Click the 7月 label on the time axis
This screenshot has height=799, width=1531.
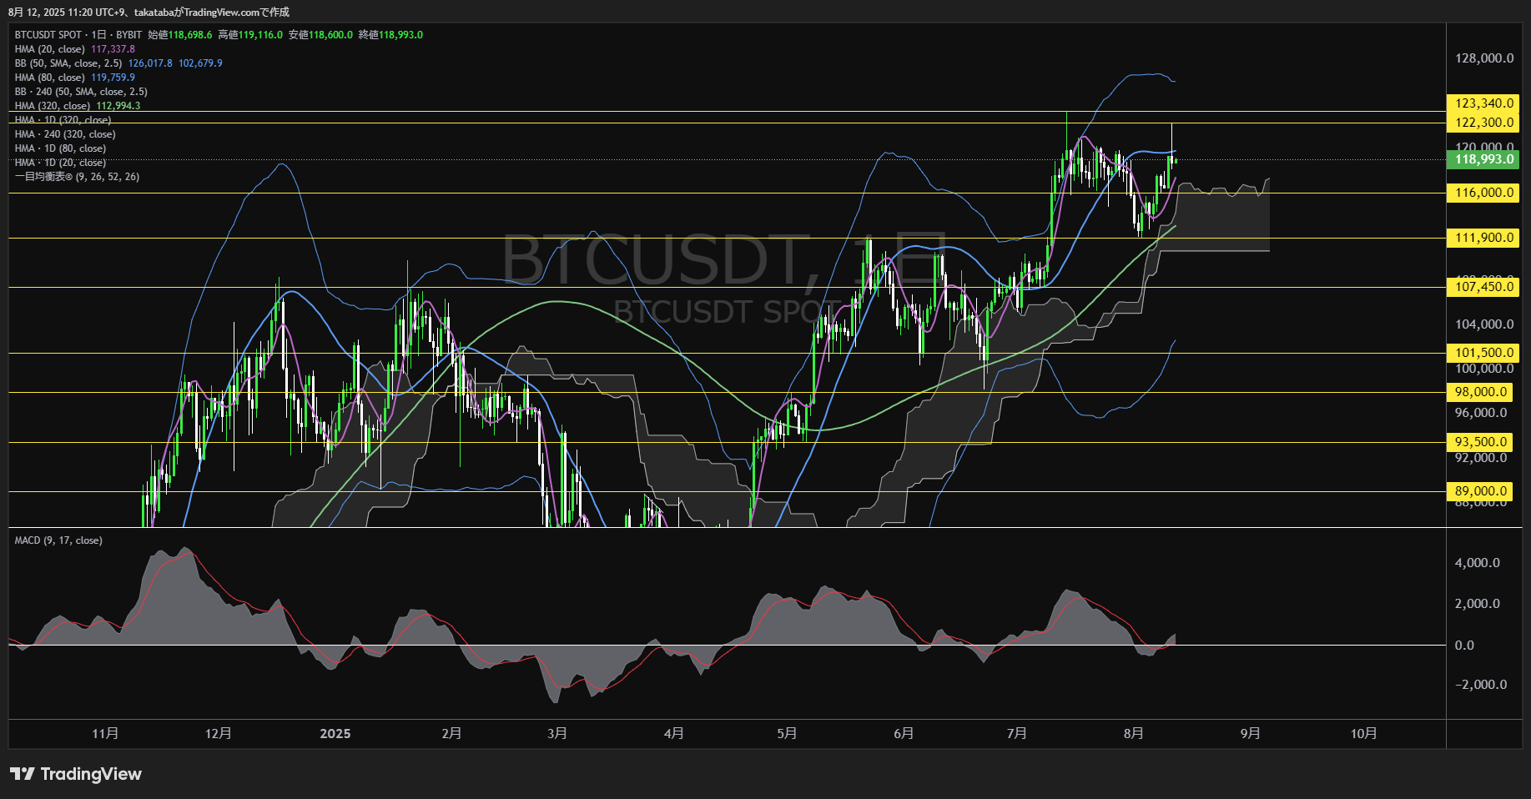[x=1017, y=733]
